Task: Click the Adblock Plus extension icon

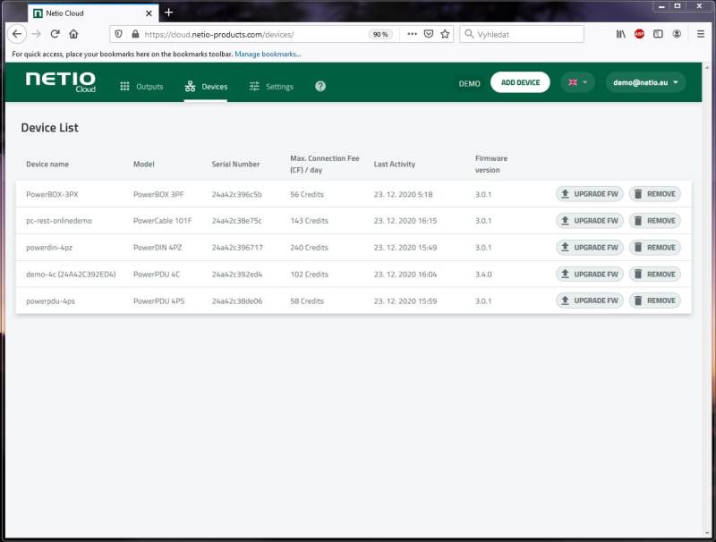Action: click(x=639, y=34)
